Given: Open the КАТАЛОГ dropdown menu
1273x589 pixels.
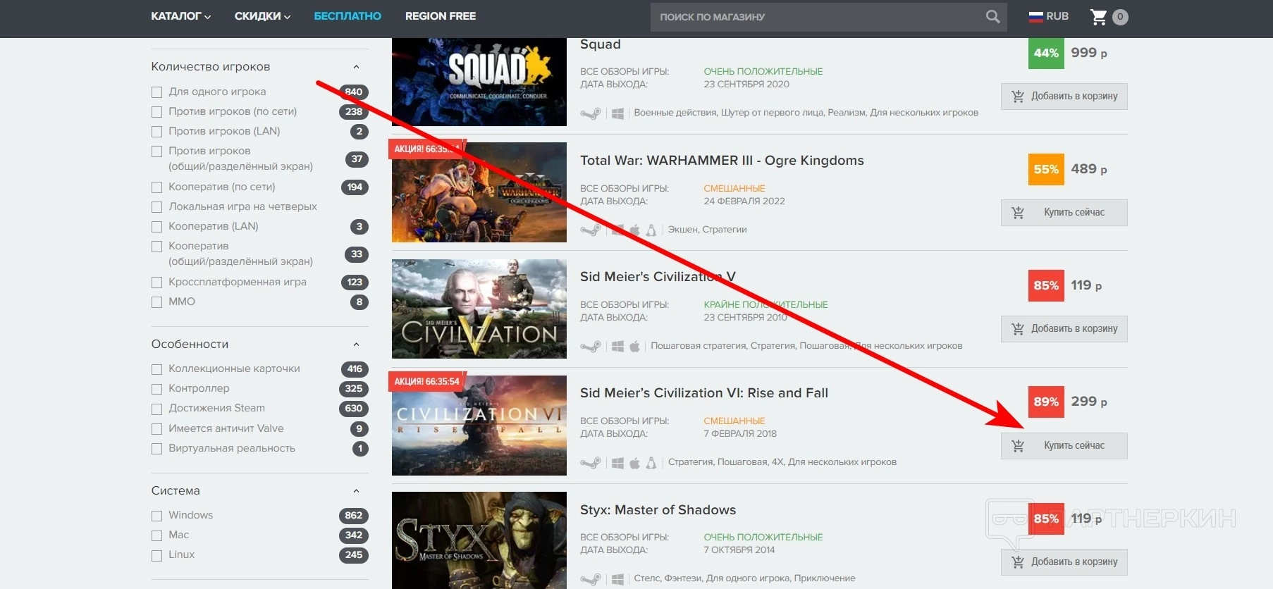Looking at the screenshot, I should coord(181,16).
